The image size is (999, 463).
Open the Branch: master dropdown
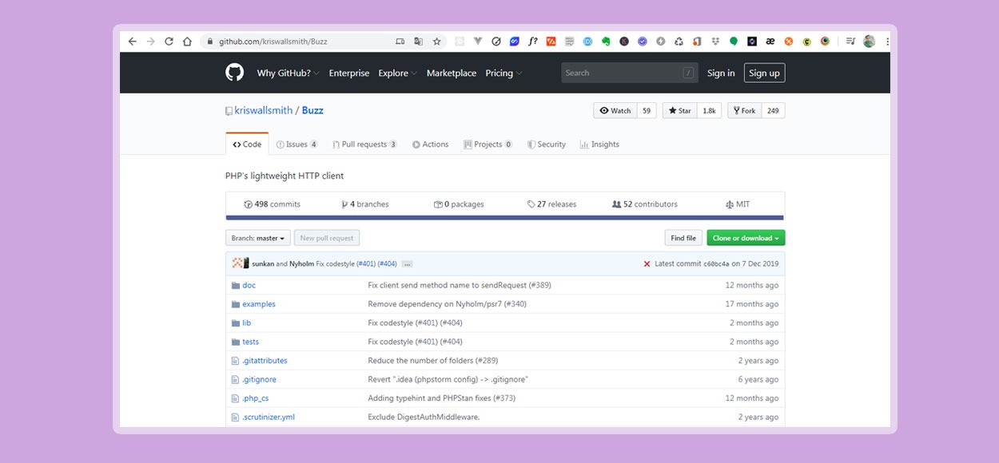tap(258, 238)
